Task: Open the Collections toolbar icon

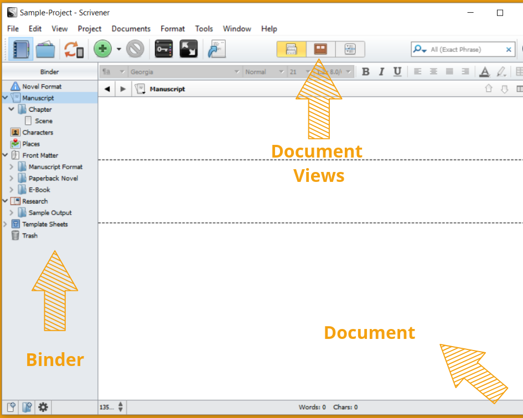Action: coord(45,49)
